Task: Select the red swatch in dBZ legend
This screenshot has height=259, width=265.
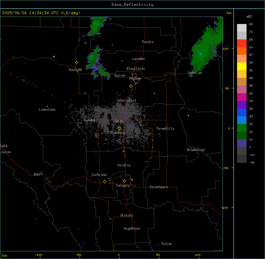Action: [x=242, y=43]
